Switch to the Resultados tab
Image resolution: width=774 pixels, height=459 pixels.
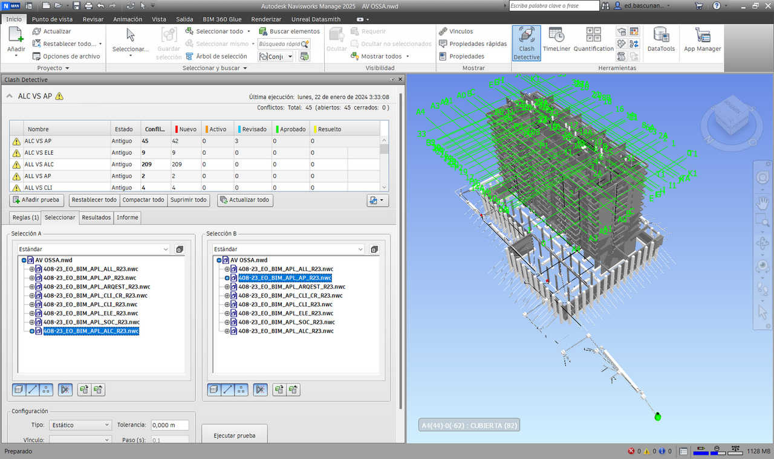[x=96, y=217]
